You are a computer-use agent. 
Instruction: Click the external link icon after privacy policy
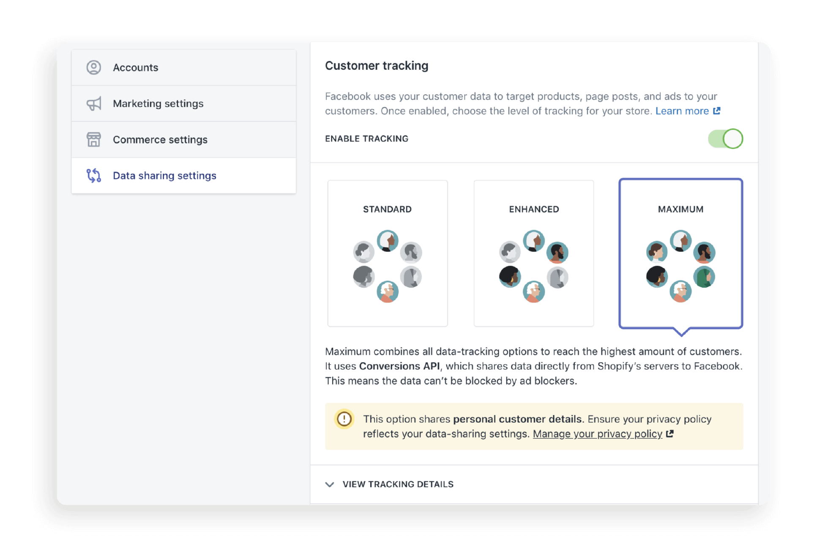point(670,434)
